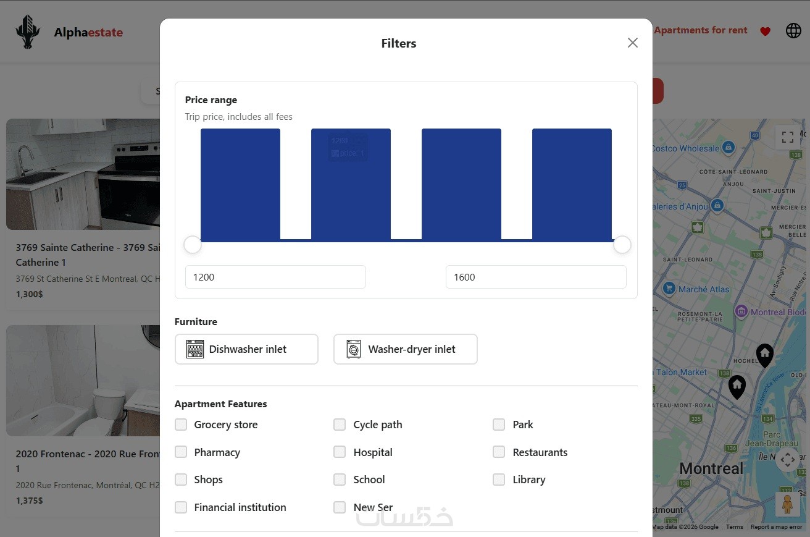The height and width of the screenshot is (537, 810).
Task: Check the Library feature option
Action: click(x=499, y=480)
